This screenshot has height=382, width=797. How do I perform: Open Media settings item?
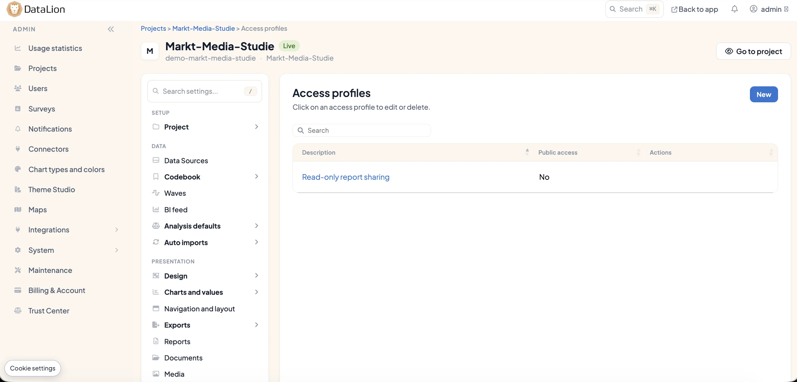(174, 374)
